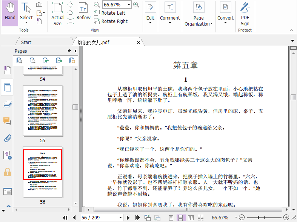Click the Reflow view icon
297x222 pixels.
tap(83, 11)
